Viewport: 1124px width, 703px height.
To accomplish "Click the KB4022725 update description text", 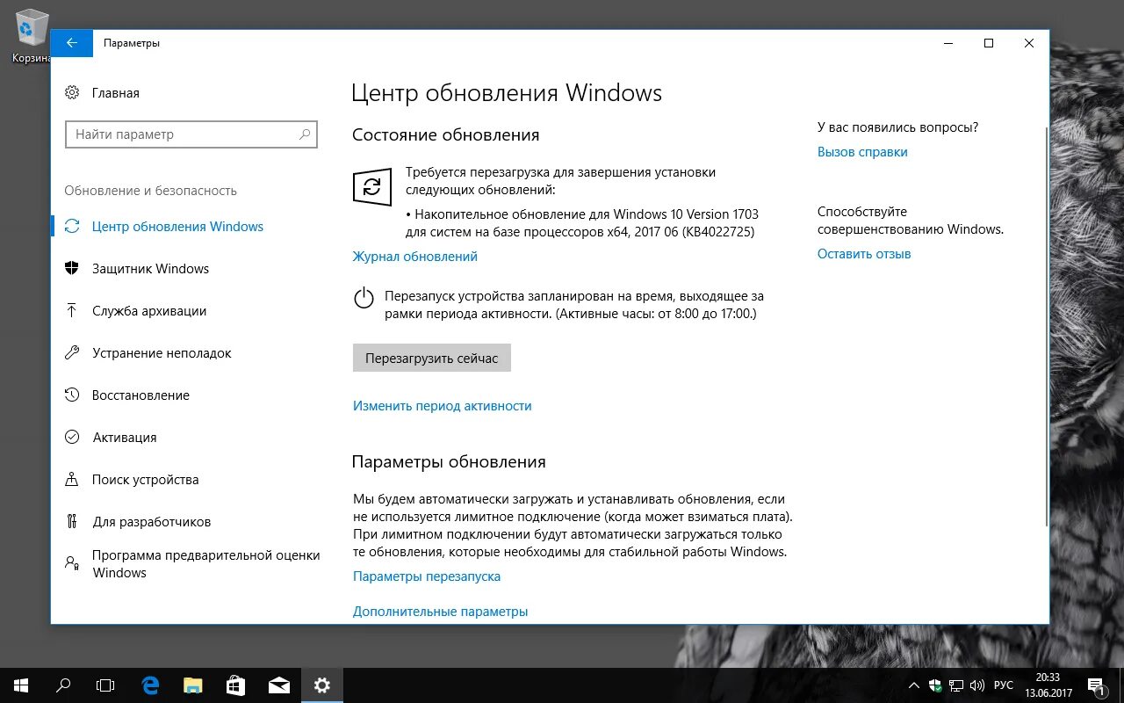I will [582, 223].
